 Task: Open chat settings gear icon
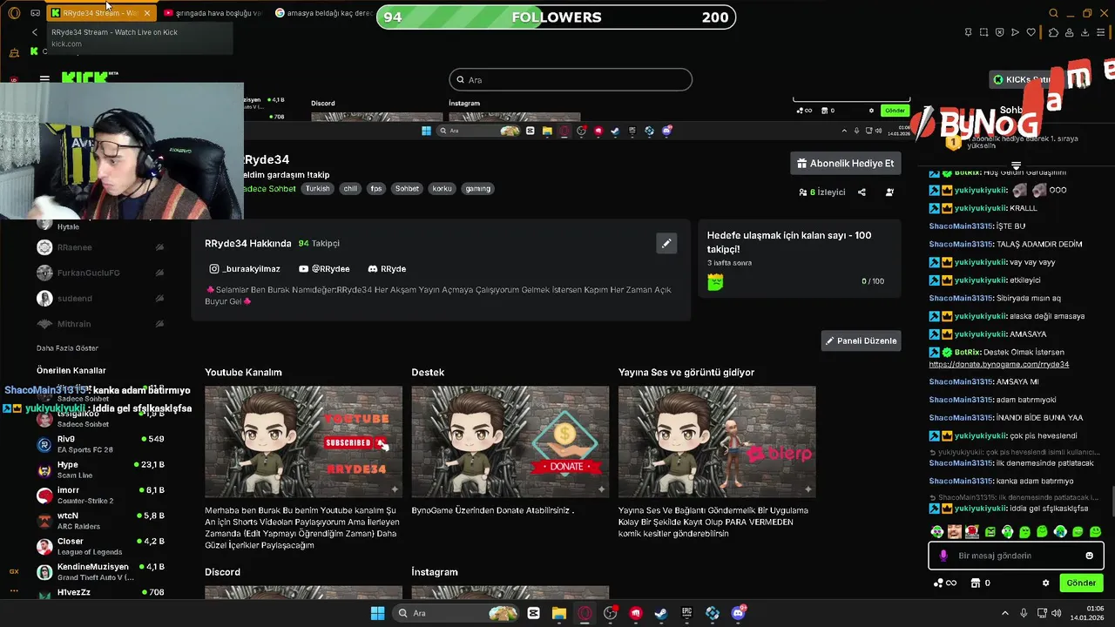[1045, 583]
